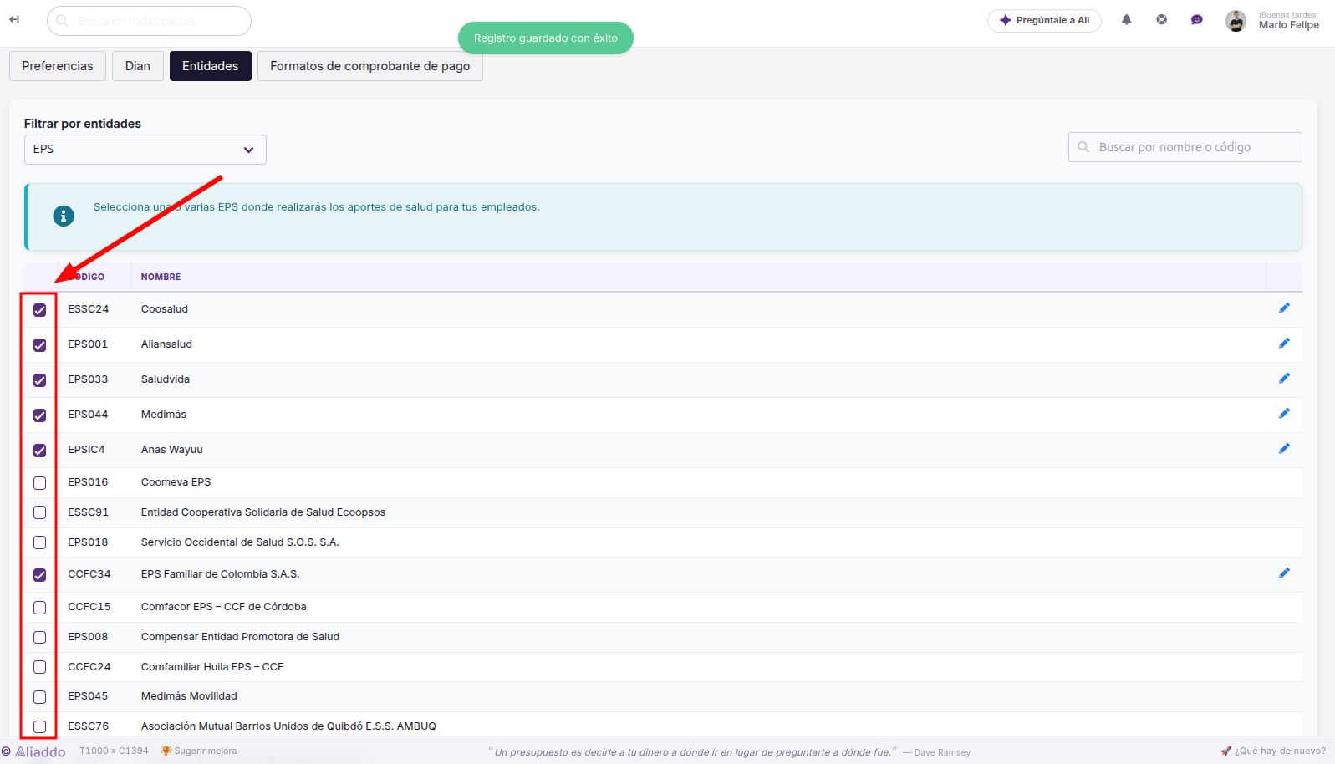Check the Coomeva EPS checkbox
The image size is (1335, 764).
39,483
